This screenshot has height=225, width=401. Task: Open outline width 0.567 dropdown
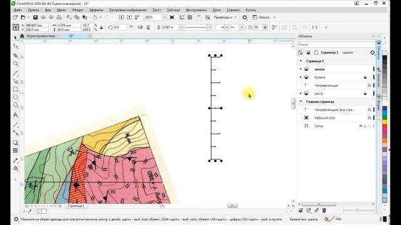pyautogui.click(x=181, y=27)
